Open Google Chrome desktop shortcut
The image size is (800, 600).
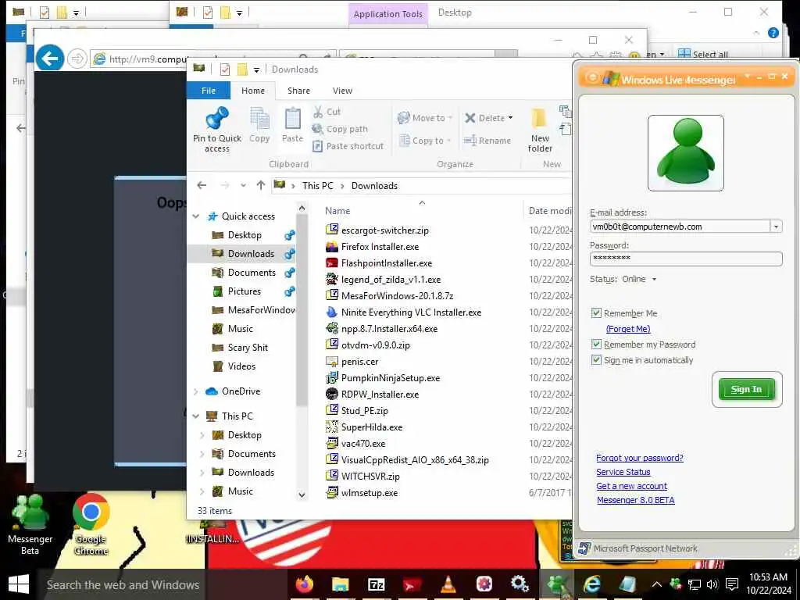(91, 524)
